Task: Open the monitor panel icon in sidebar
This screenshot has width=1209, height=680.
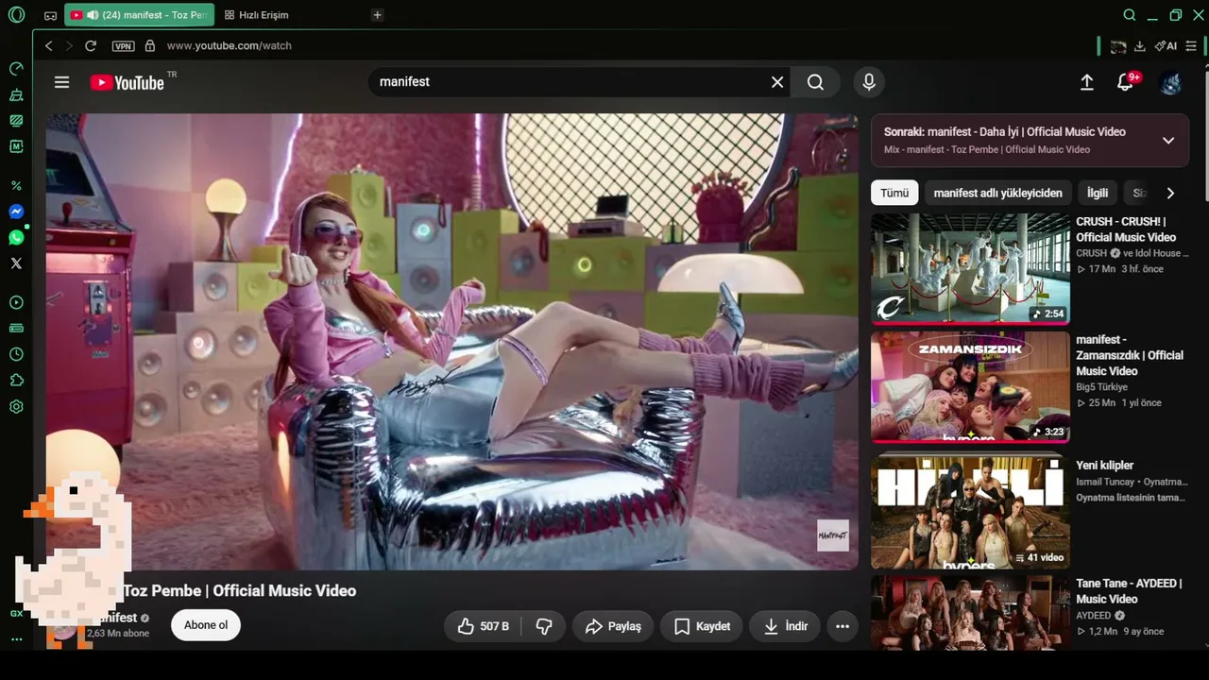Action: point(16,121)
